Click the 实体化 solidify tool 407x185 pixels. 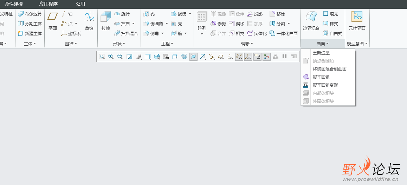pyautogui.click(x=257, y=33)
